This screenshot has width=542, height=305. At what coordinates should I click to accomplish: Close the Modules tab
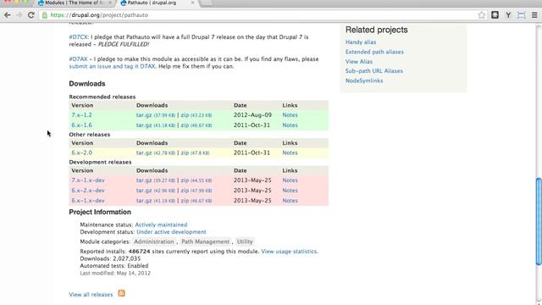(x=110, y=3)
